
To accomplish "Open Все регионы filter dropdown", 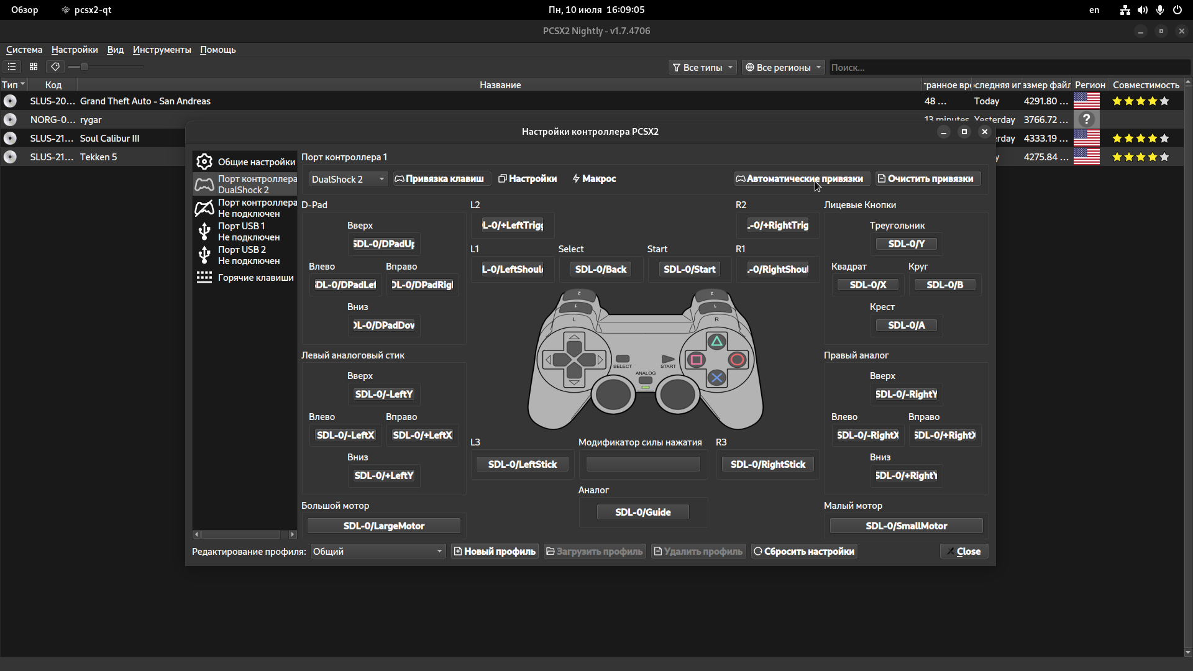I will click(x=784, y=67).
